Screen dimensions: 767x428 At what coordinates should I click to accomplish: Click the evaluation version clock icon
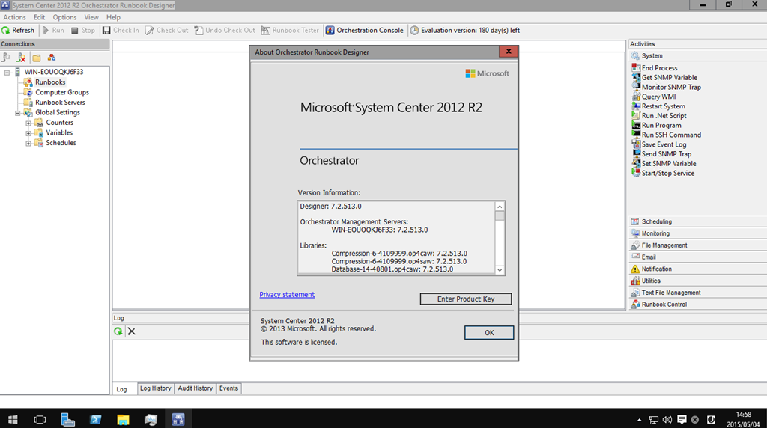point(414,30)
